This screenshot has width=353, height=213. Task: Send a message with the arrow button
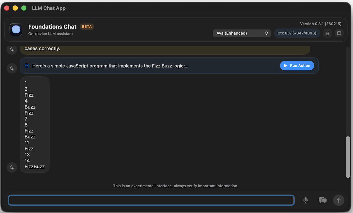pos(339,200)
